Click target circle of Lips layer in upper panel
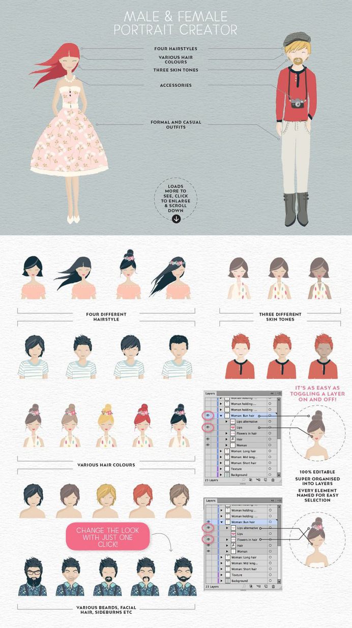 coord(270,428)
